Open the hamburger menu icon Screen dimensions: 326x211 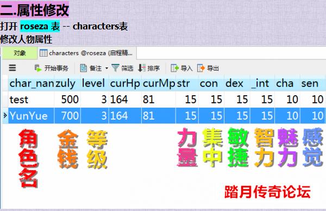12,68
